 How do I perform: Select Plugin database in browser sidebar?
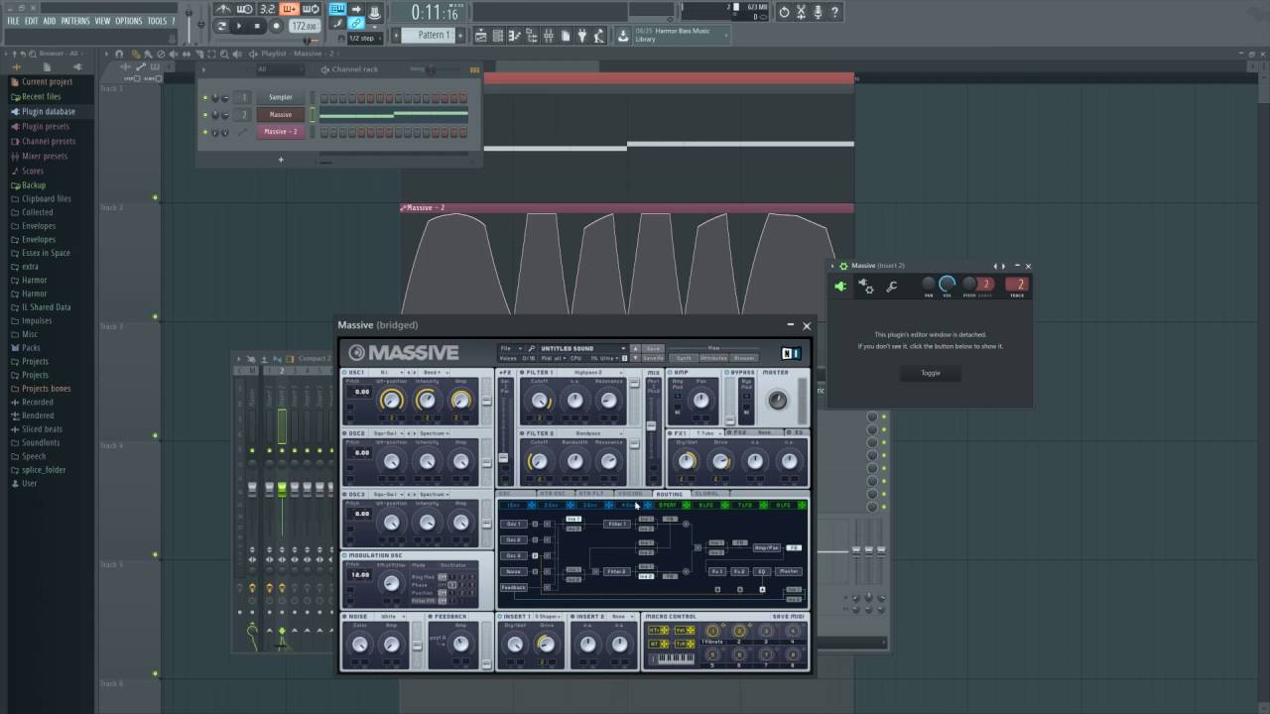tap(48, 111)
